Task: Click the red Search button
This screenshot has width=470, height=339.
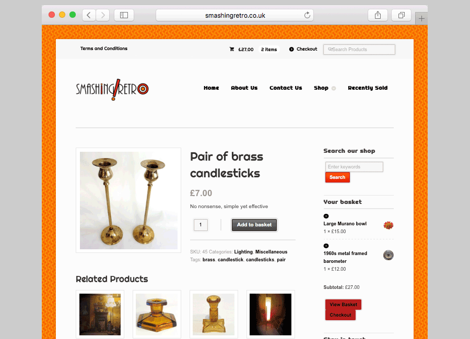Action: [337, 177]
